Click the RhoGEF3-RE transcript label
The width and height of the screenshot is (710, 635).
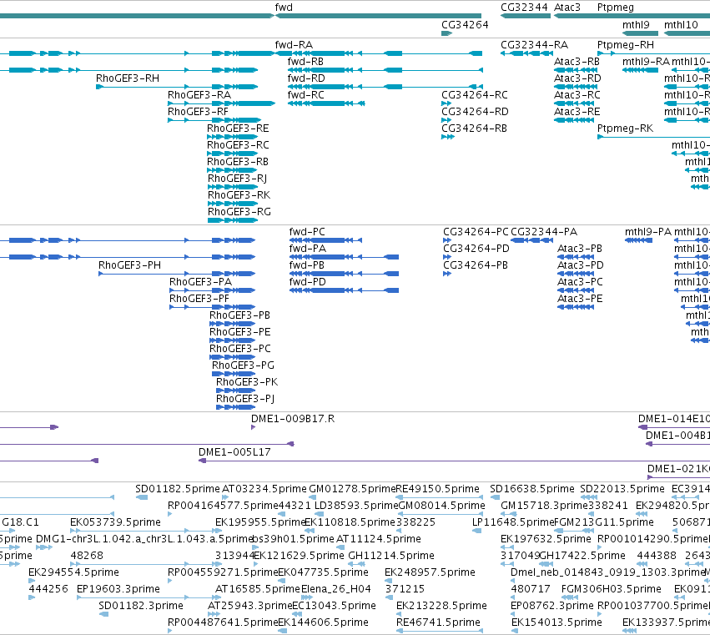point(238,129)
